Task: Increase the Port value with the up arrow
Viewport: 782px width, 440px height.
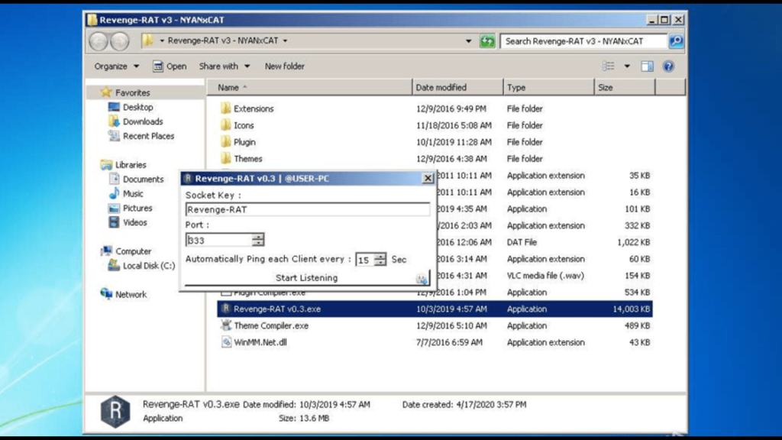Action: point(258,237)
